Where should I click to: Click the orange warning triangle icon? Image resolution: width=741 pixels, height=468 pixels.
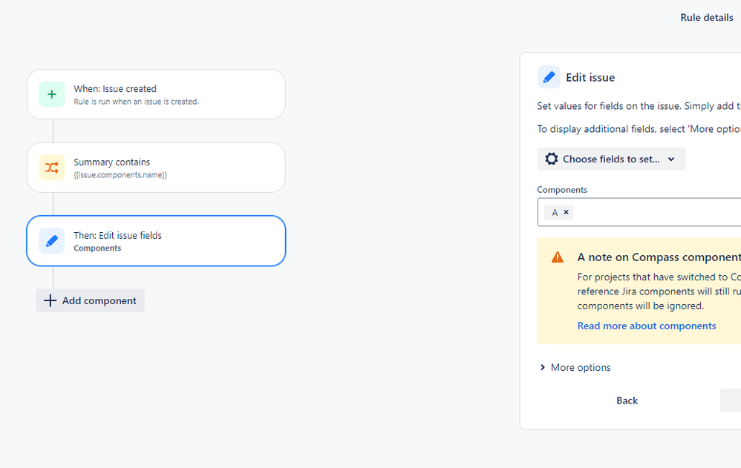point(558,257)
